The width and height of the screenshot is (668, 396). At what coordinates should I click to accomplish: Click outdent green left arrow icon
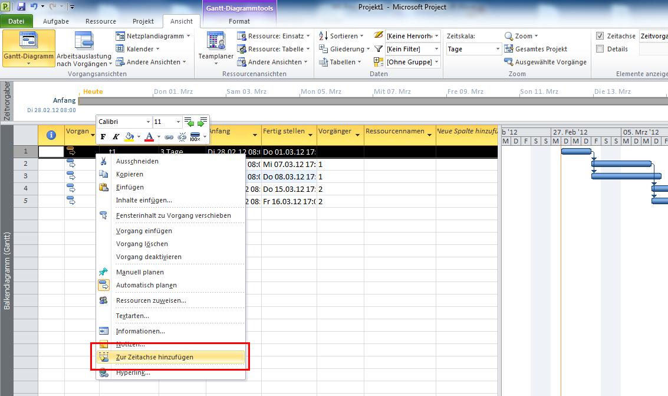(x=190, y=122)
